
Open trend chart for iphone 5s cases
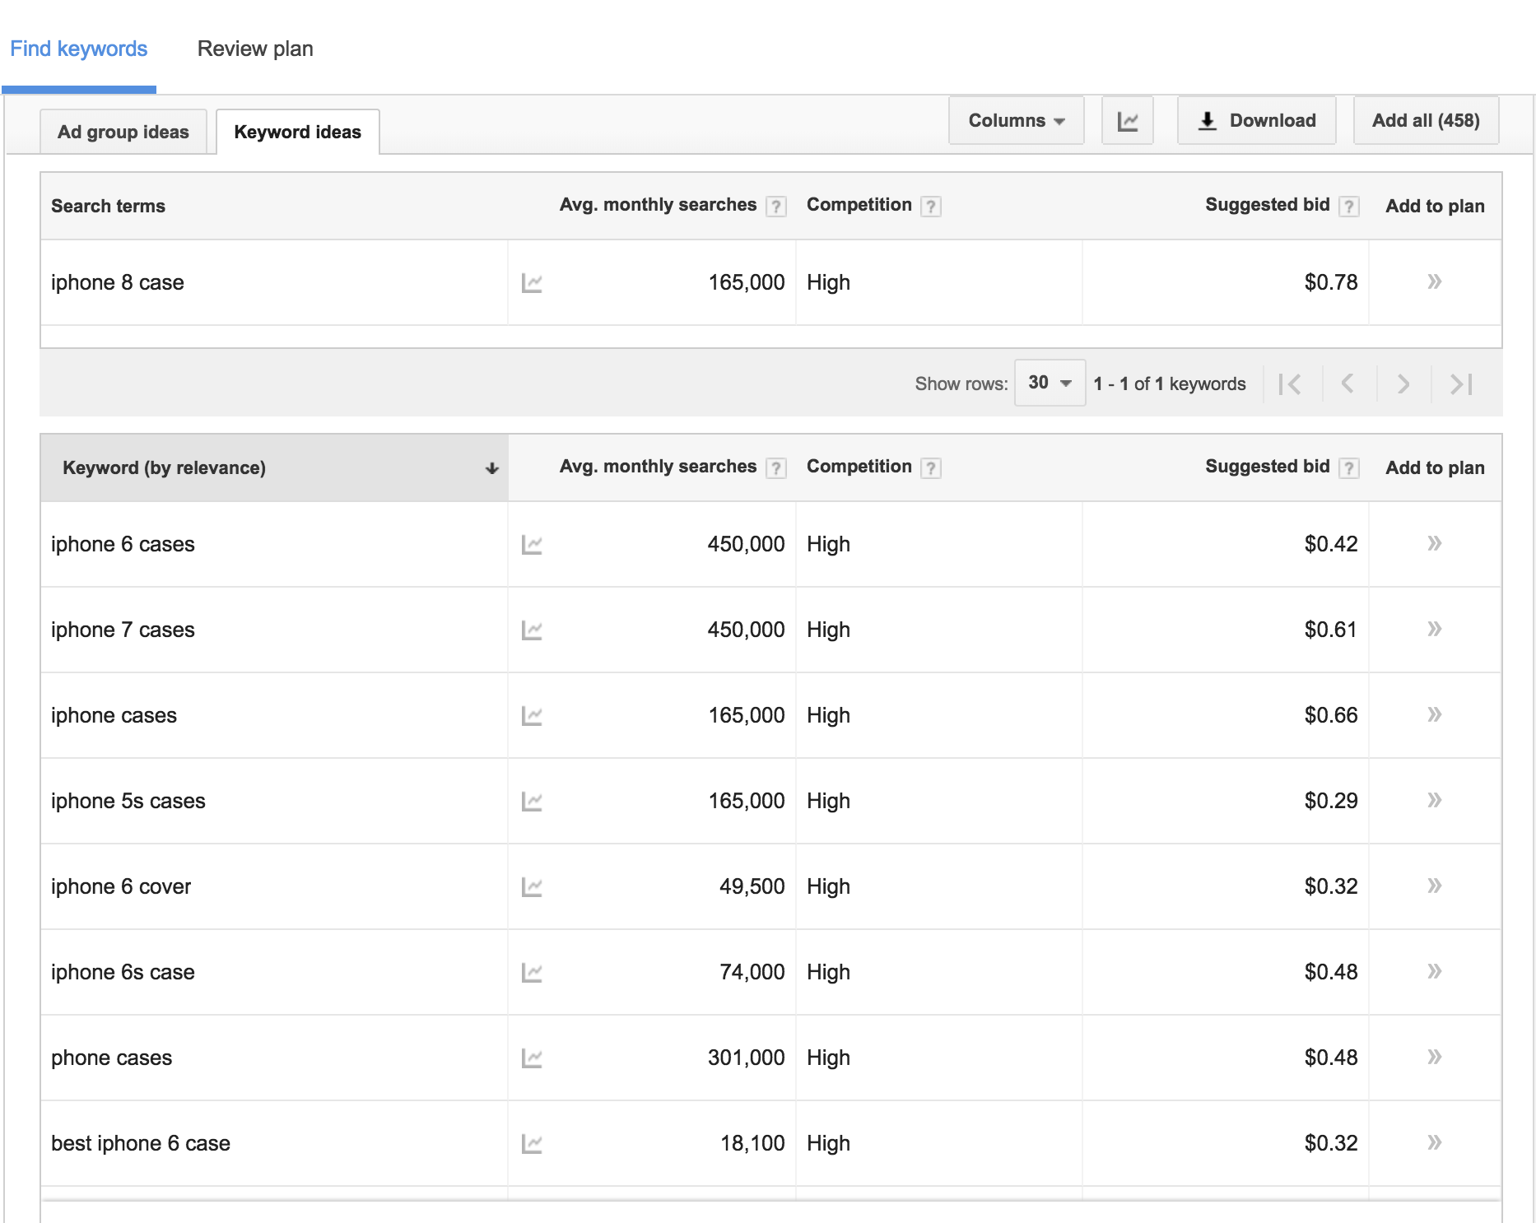coord(532,802)
